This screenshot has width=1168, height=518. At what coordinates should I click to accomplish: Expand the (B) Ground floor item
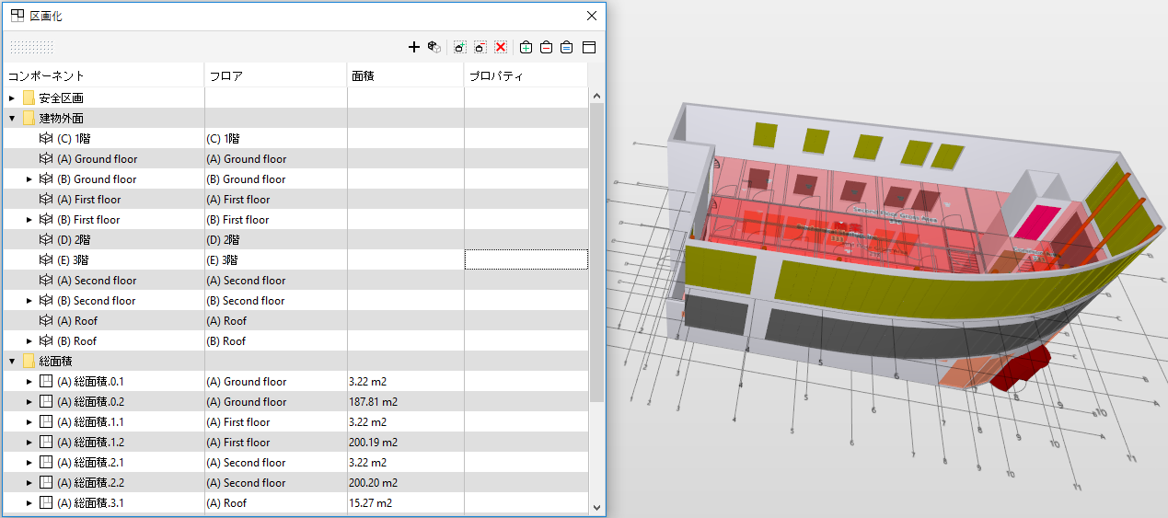29,178
